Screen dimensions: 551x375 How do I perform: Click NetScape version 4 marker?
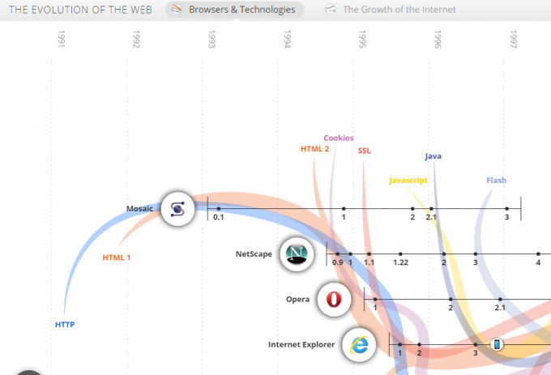[538, 254]
